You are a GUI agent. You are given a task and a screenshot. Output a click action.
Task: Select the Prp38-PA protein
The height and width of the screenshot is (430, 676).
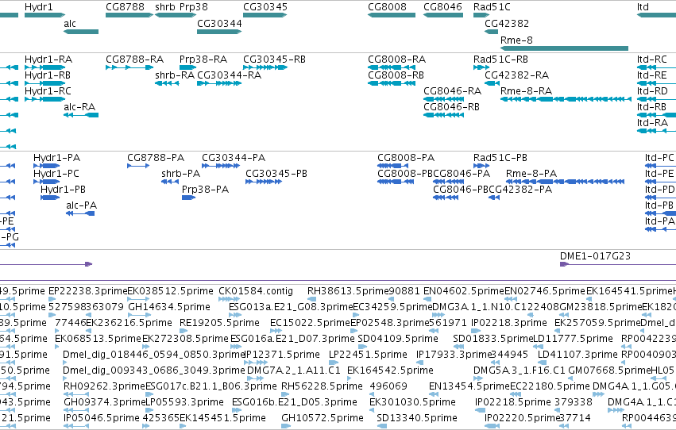(x=188, y=198)
